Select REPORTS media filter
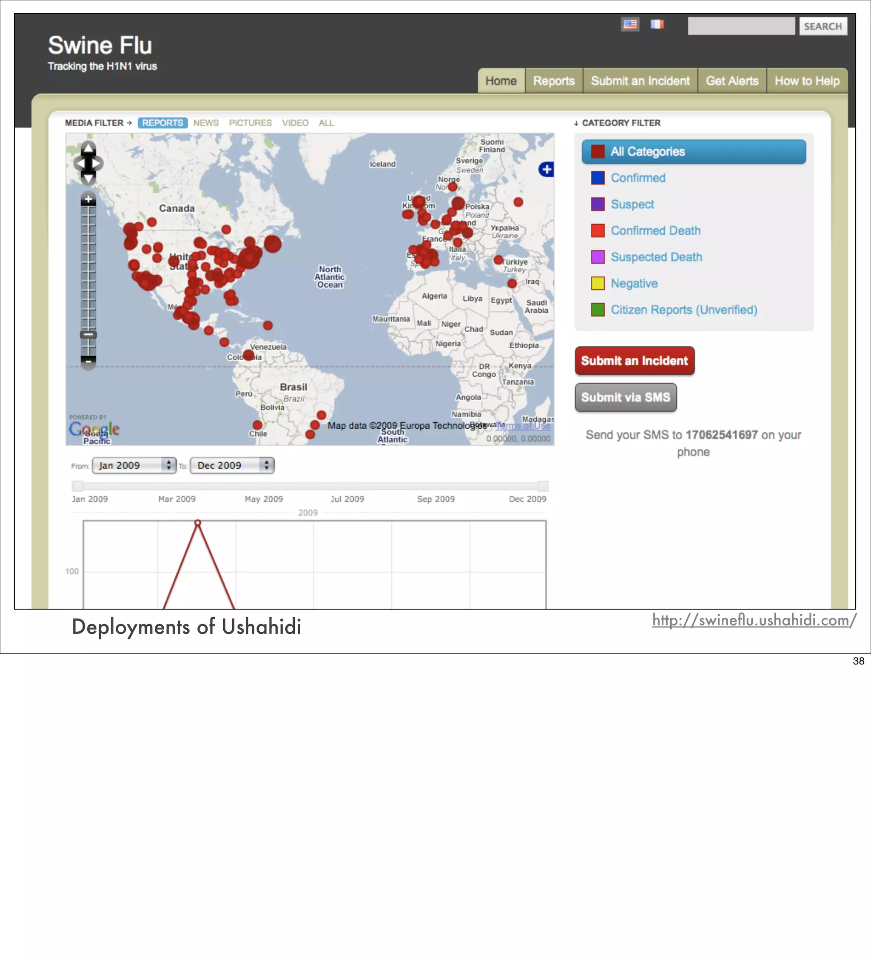Image resolution: width=871 pixels, height=958 pixels. tap(162, 123)
